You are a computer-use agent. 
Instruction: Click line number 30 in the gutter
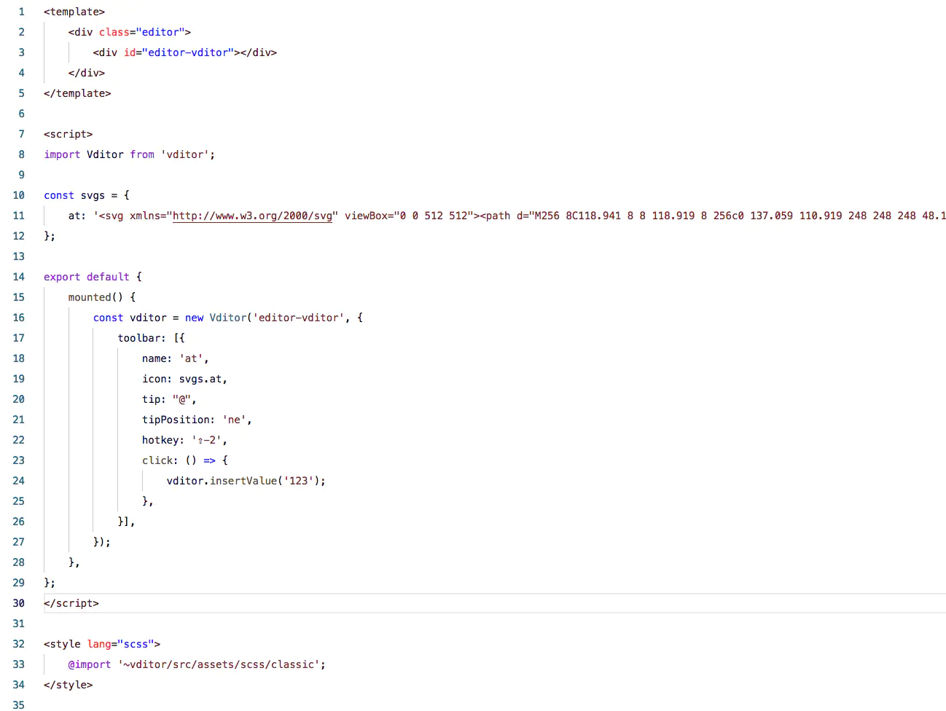(19, 603)
